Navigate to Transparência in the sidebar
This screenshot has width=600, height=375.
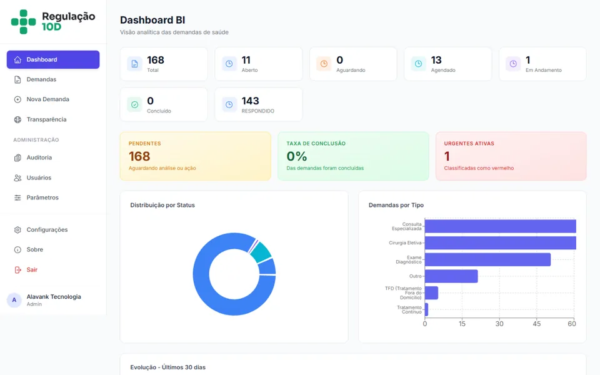tap(53, 120)
